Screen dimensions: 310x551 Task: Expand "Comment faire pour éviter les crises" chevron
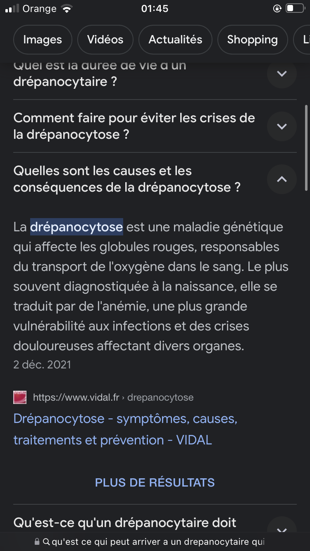(281, 126)
